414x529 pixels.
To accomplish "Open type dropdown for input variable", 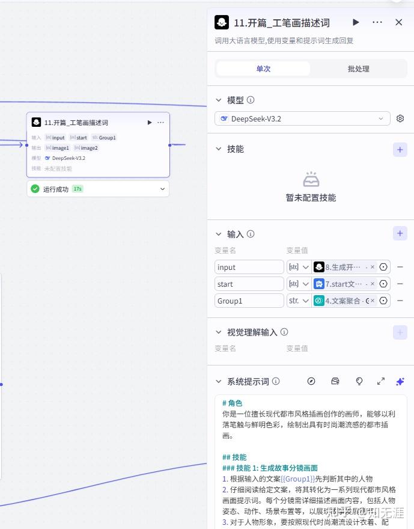I will click(x=299, y=267).
